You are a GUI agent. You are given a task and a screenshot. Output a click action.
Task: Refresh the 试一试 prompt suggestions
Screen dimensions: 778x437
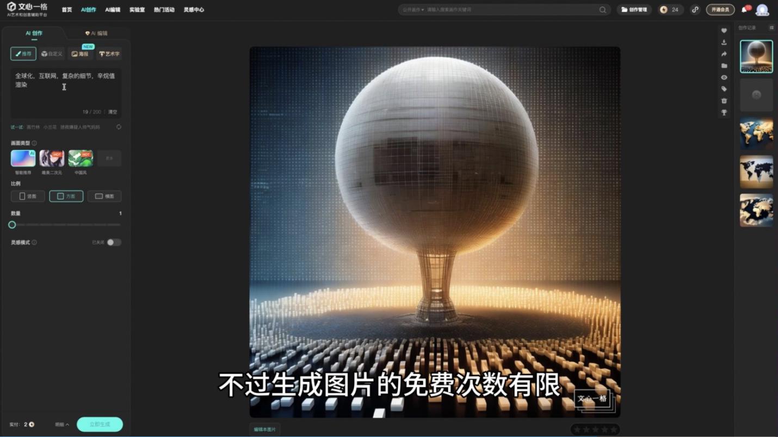[119, 126]
